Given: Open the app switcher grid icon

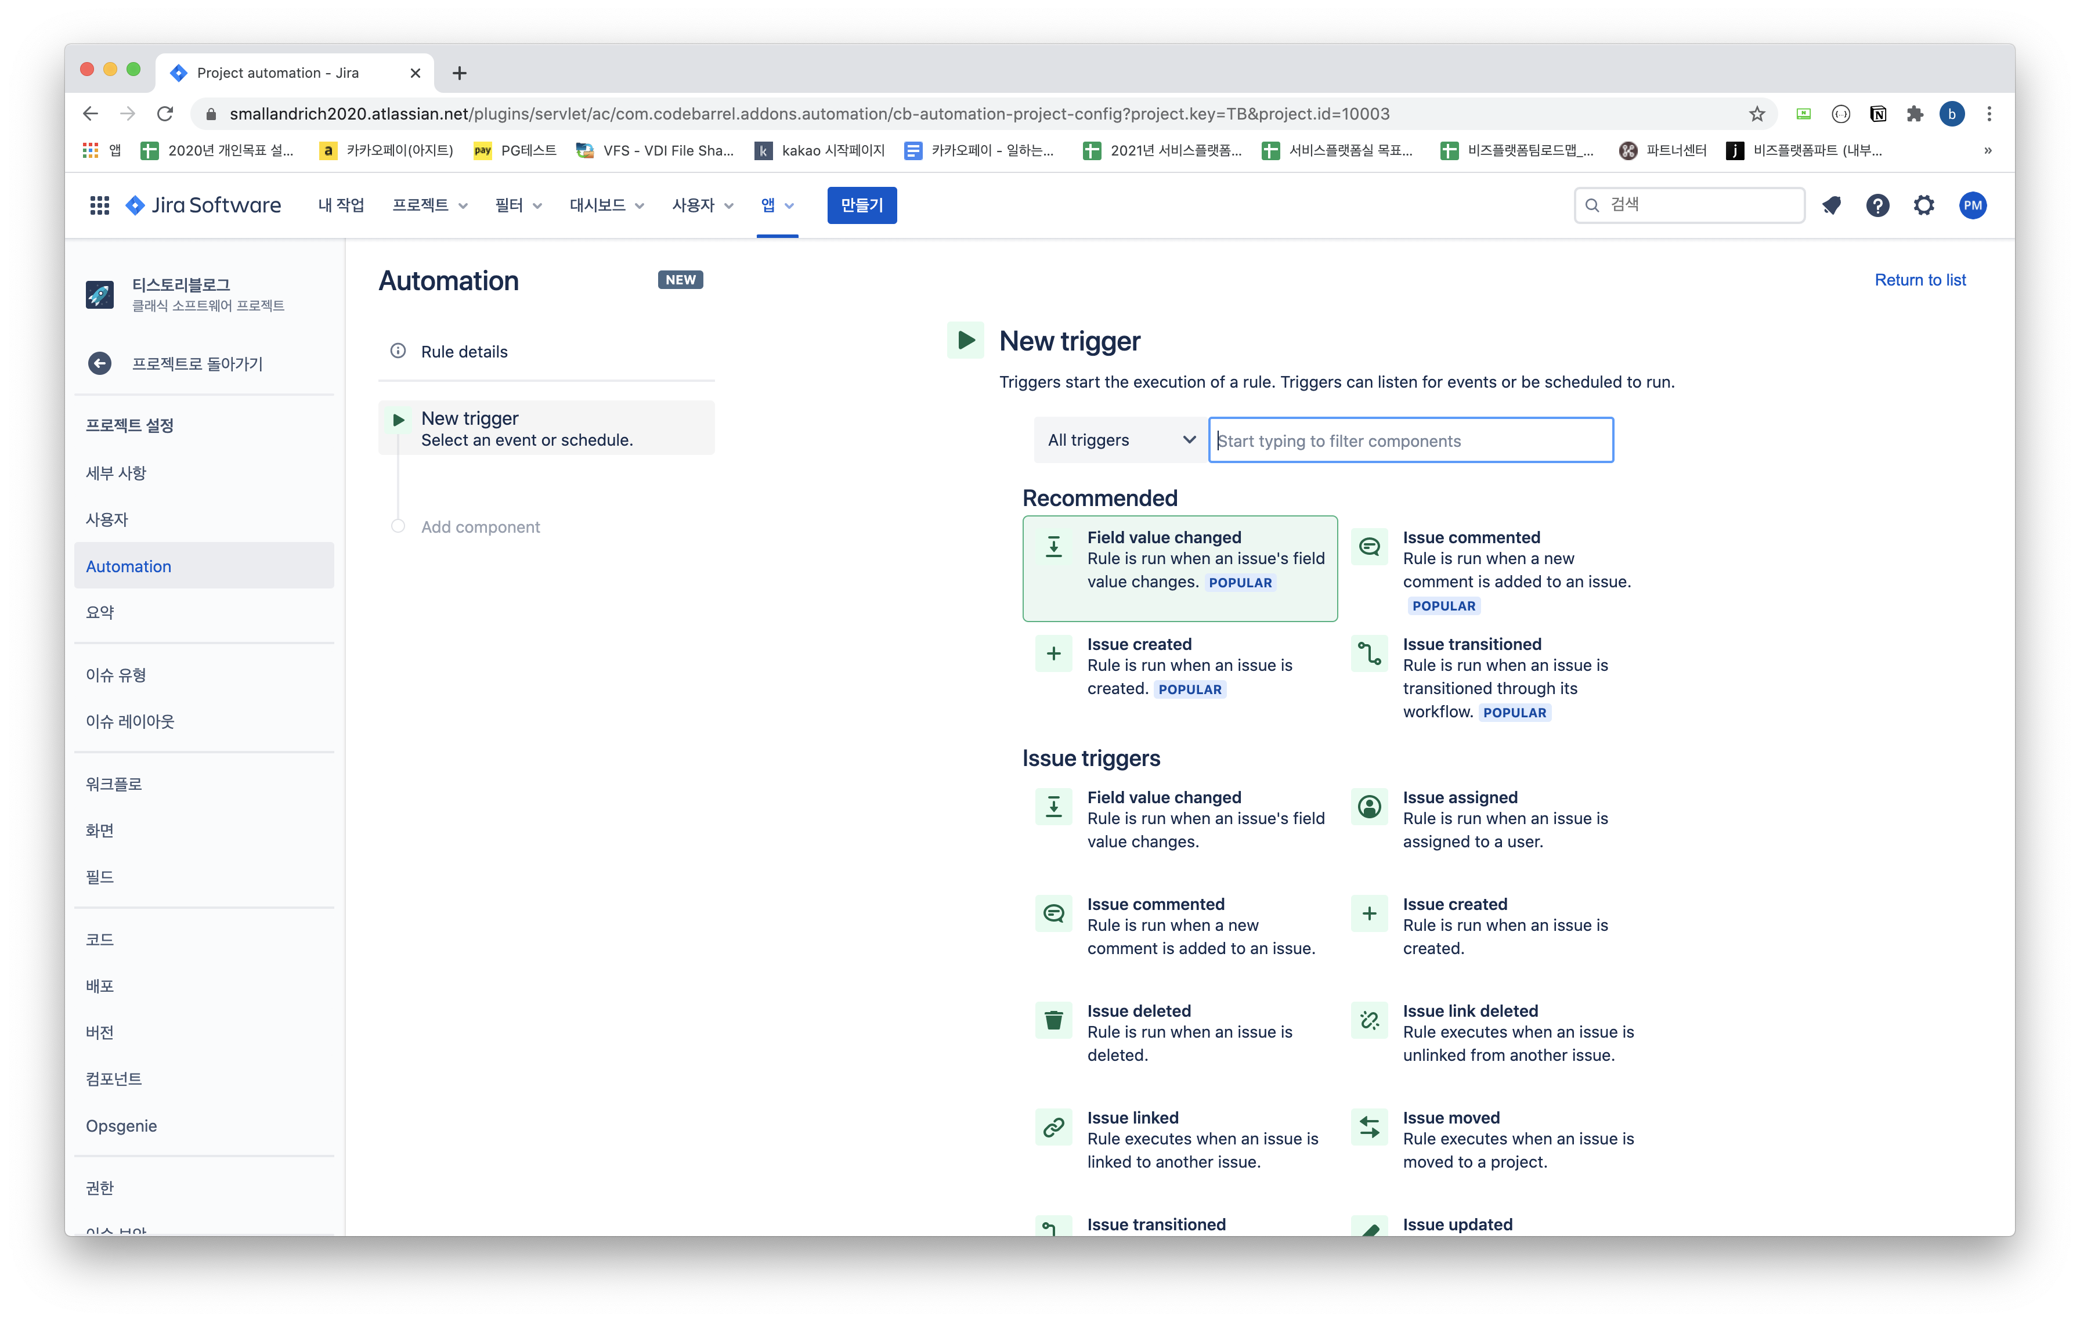Looking at the screenshot, I should tap(99, 205).
